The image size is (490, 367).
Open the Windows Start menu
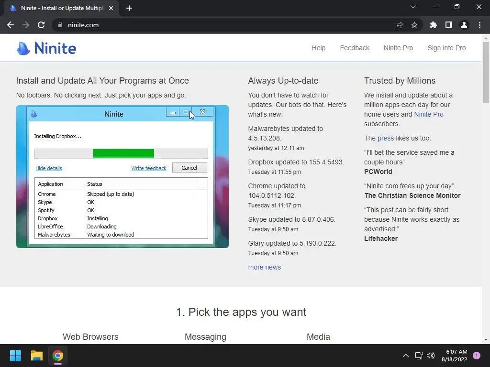[x=15, y=356]
